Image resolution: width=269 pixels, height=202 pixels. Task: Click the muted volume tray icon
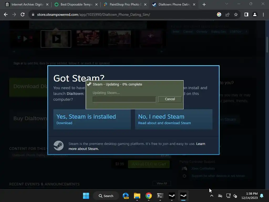pos(235,196)
